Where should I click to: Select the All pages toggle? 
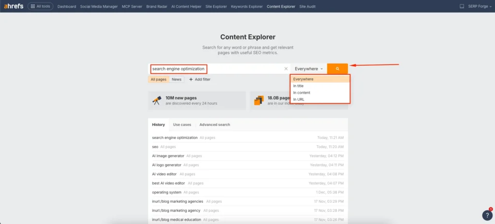[x=159, y=80]
